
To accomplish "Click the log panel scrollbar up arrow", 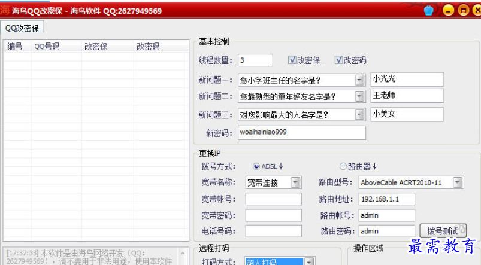I will [183, 253].
